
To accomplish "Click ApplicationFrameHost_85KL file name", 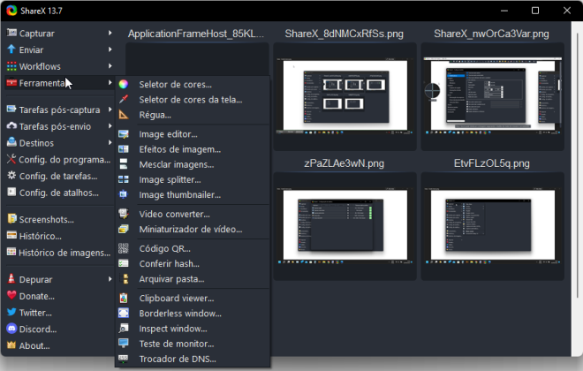I will [196, 34].
